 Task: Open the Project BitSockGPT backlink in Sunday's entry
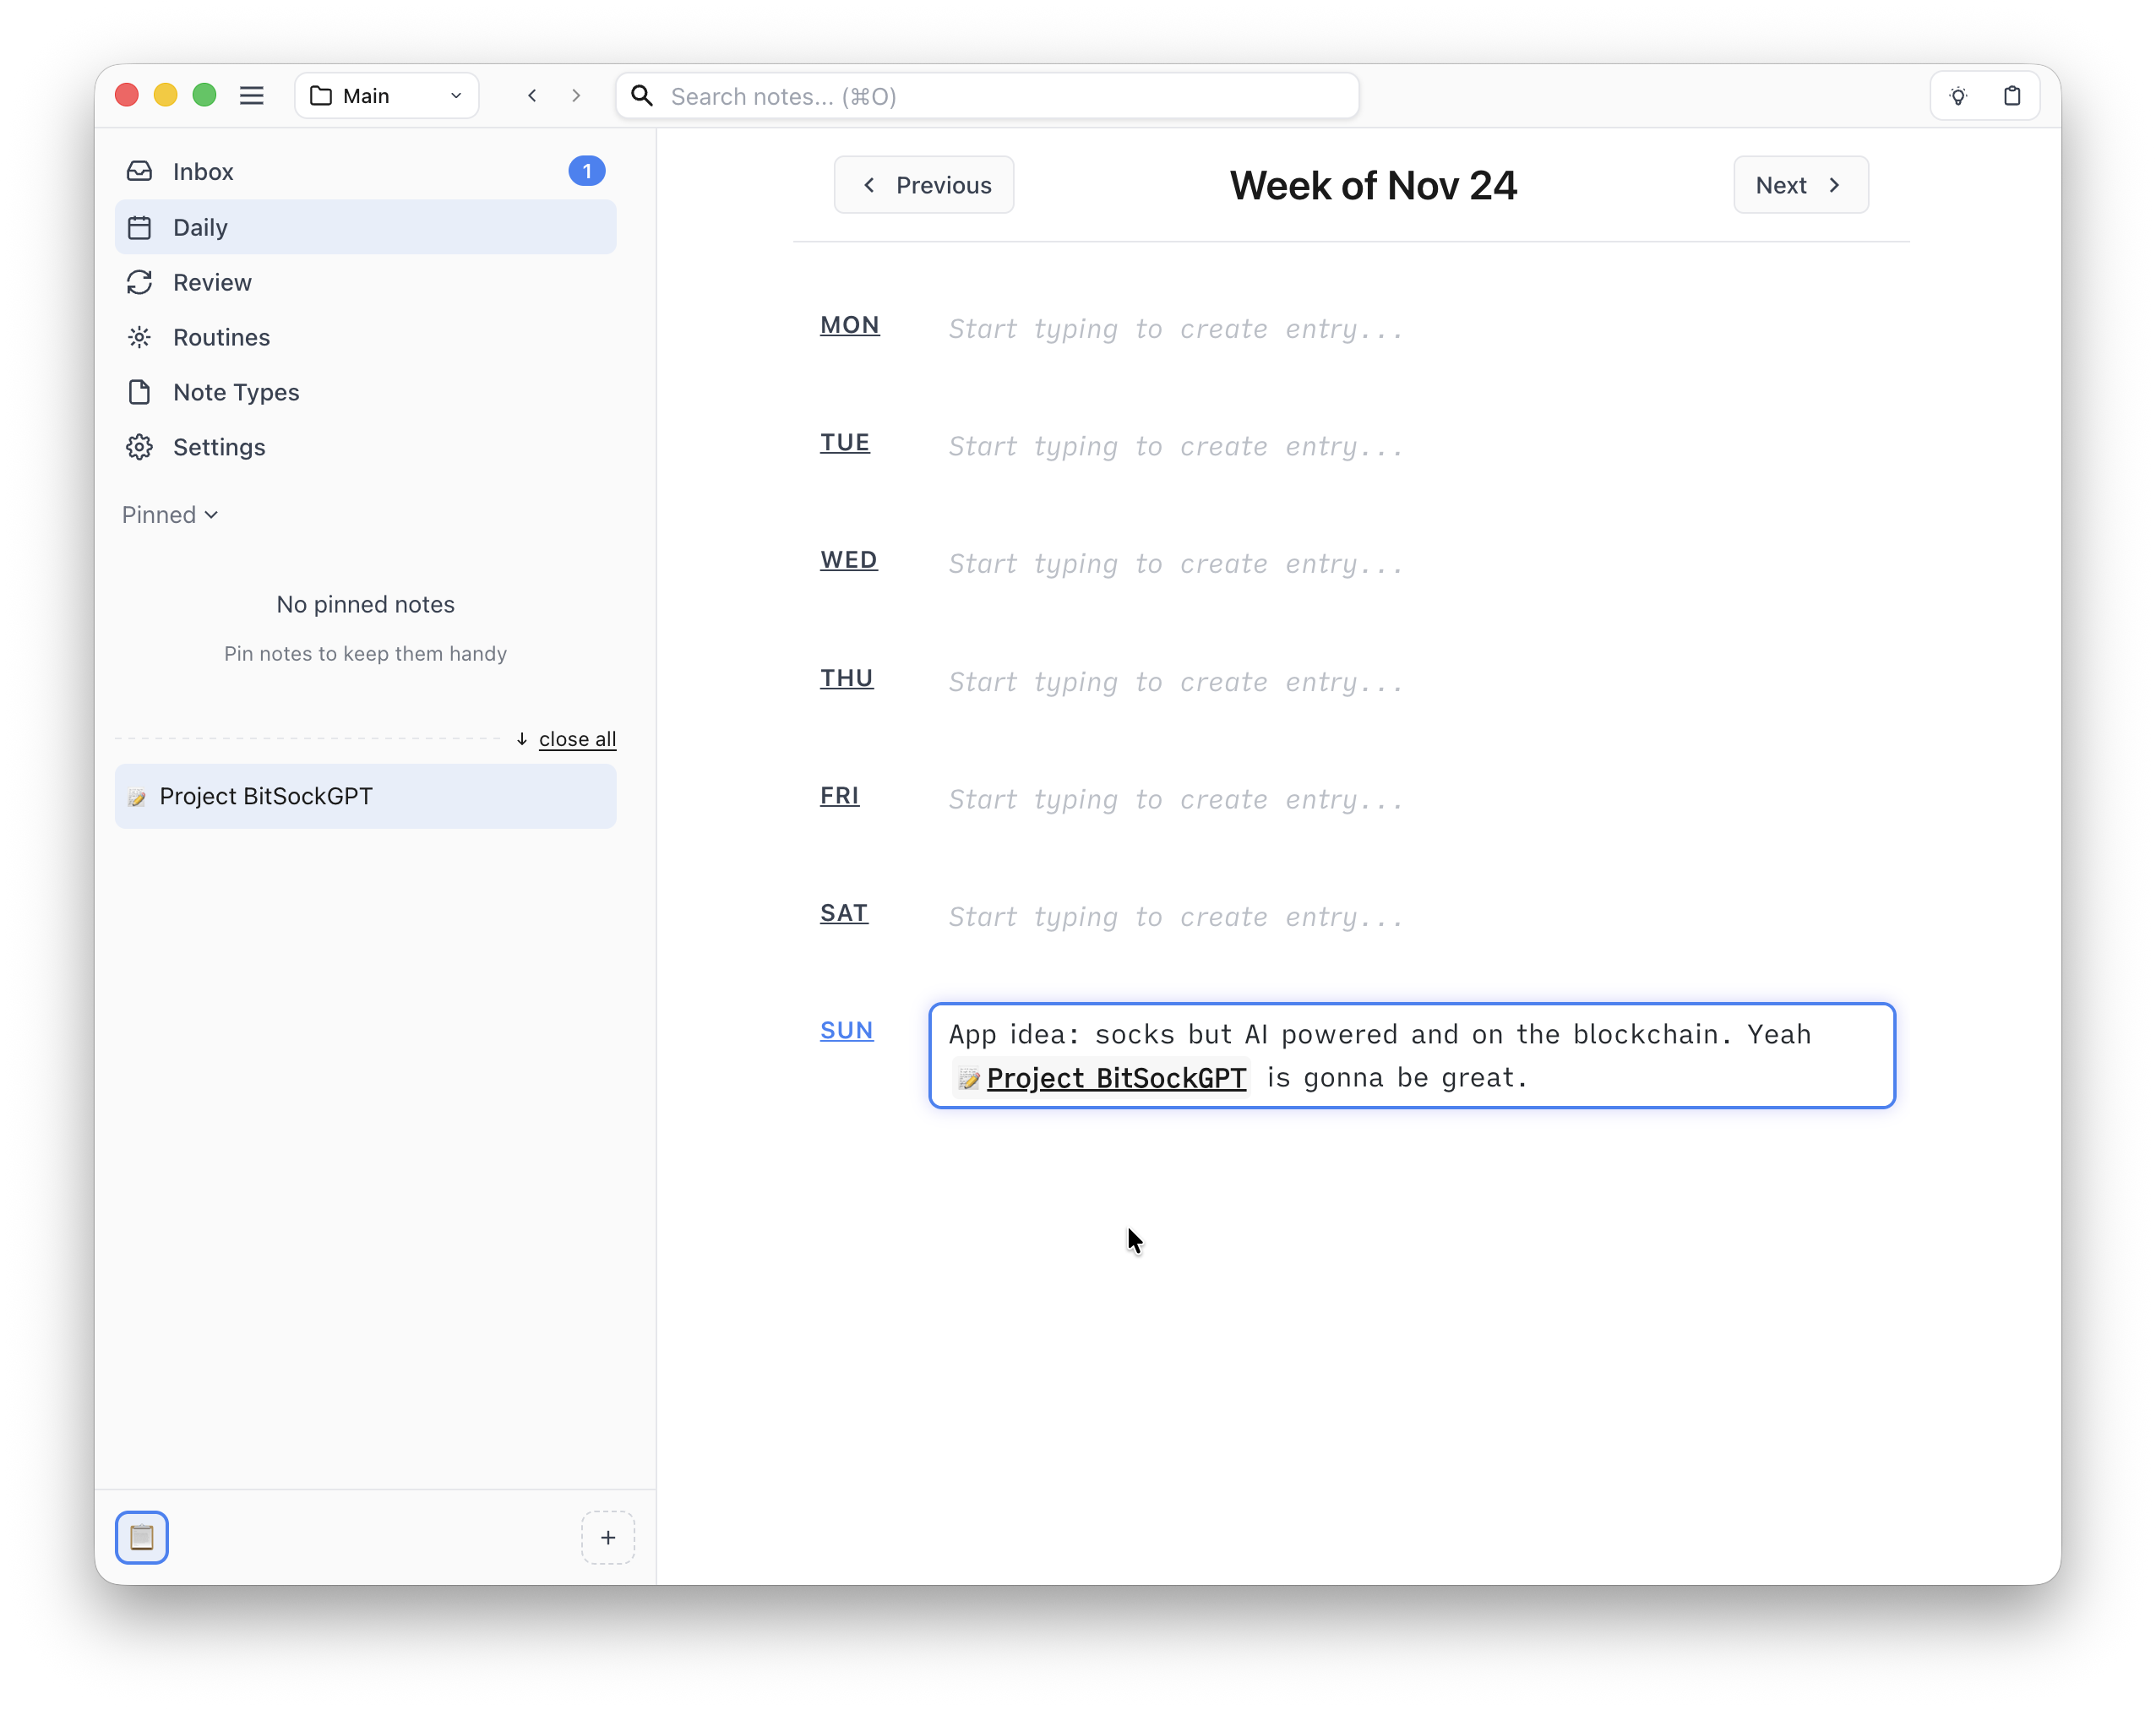(1115, 1078)
